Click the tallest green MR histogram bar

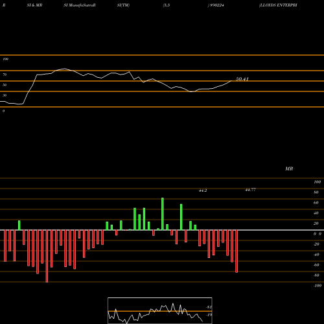point(163,214)
